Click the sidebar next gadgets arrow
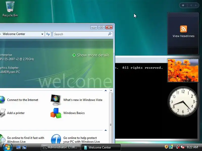The width and height of the screenshot is (202, 151). pos(196,5)
